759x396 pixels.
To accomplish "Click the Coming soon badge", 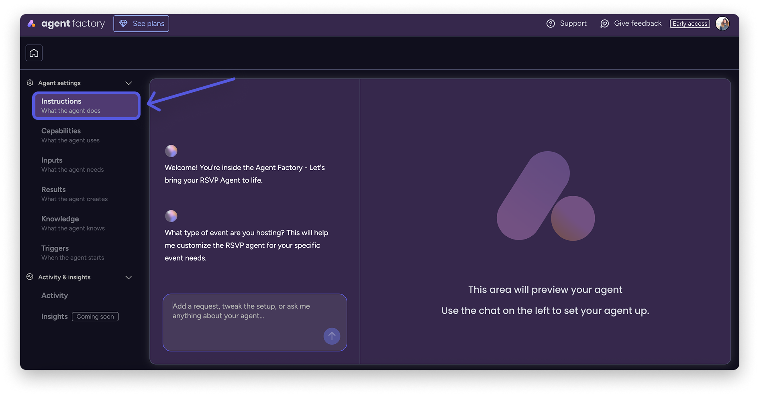I will click(95, 317).
